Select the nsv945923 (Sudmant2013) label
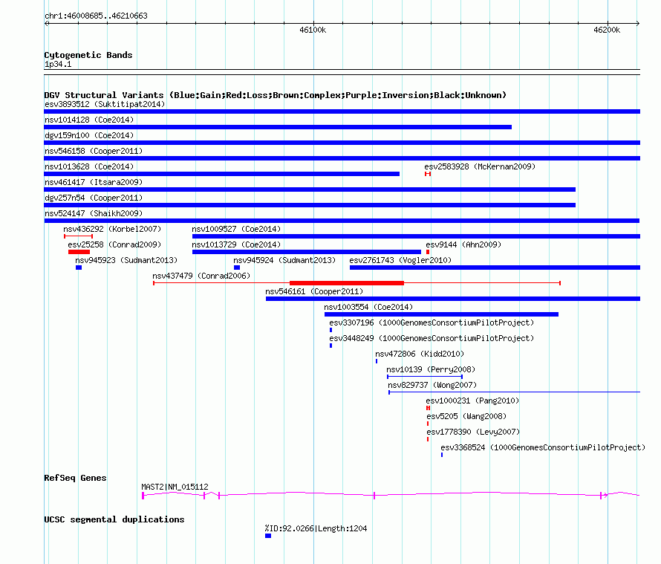The width and height of the screenshot is (661, 564). pyautogui.click(x=126, y=260)
